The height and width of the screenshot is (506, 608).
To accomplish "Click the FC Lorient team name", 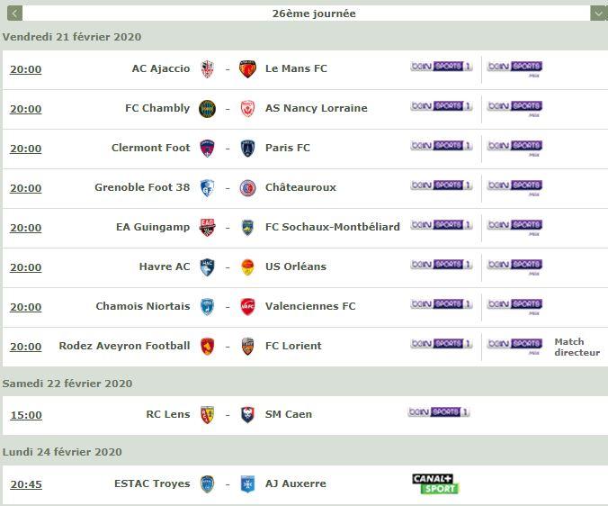I will point(293,346).
